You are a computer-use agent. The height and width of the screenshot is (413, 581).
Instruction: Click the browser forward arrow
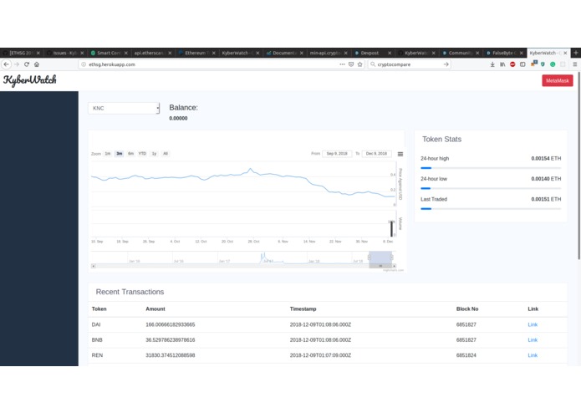click(17, 64)
